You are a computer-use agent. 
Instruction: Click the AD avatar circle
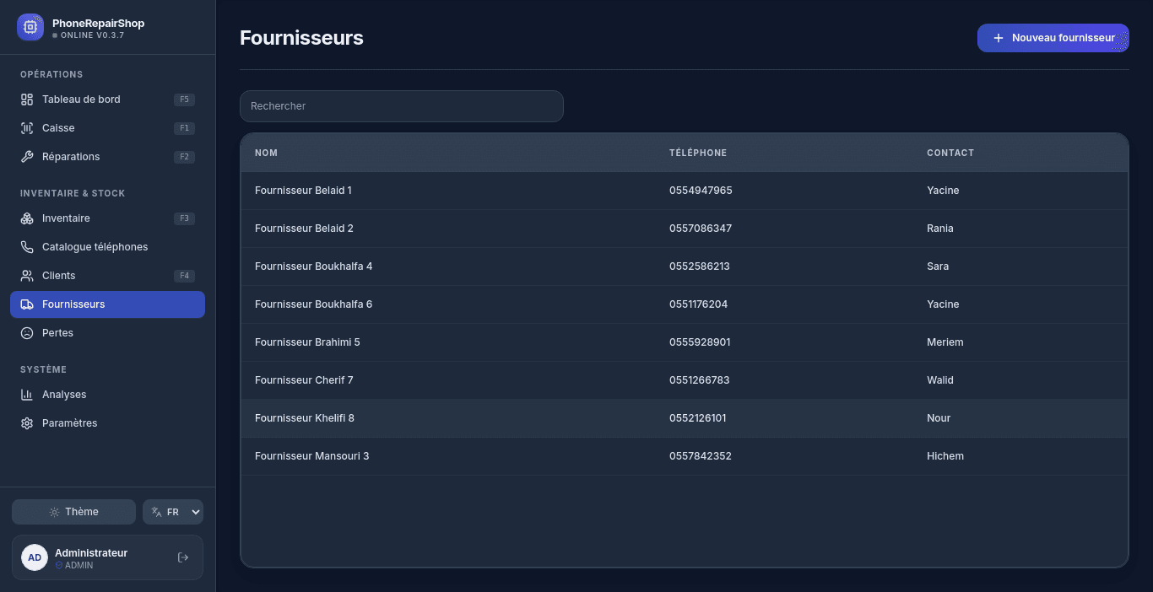[35, 557]
